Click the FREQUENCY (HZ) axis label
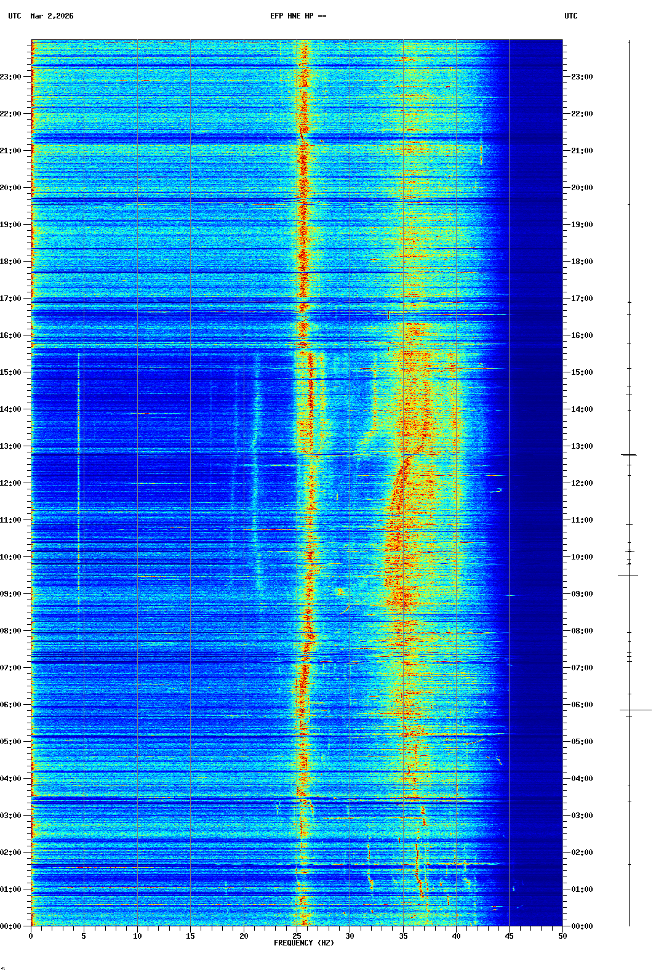This screenshot has height=975, width=656. click(303, 943)
